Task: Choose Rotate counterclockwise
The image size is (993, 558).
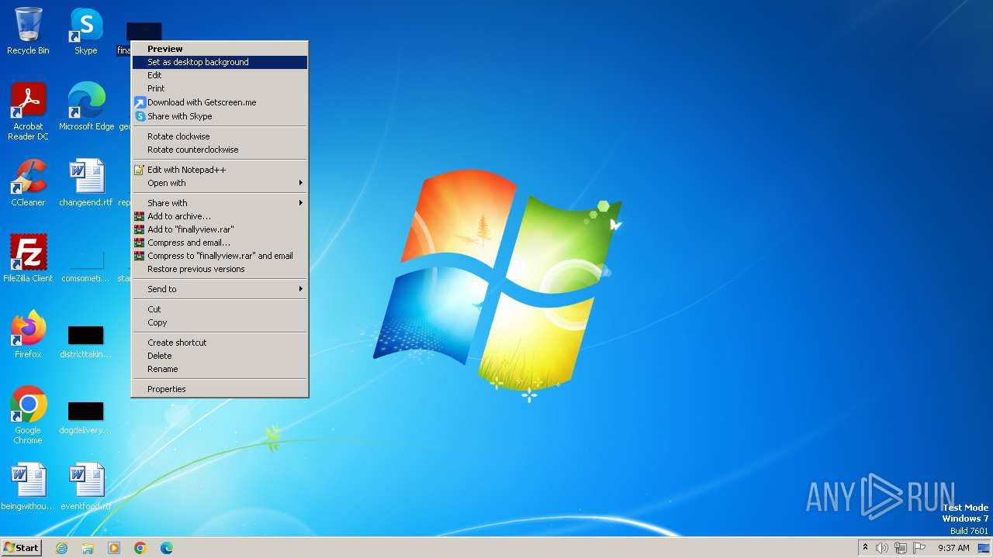Action: 220,150
